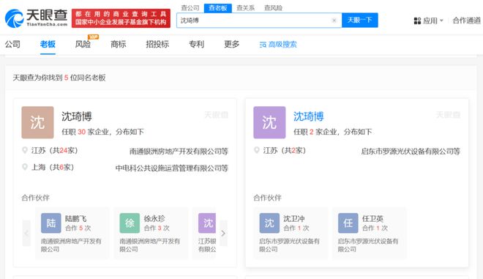Select text 任职 2 家企业
The image size is (483, 279).
[315, 132]
